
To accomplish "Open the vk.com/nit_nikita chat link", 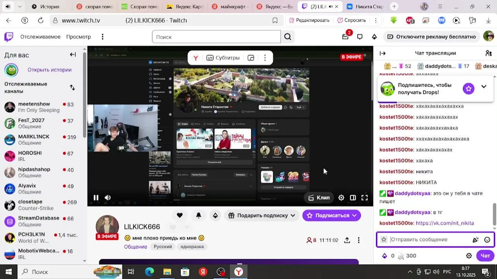I will pos(445,223).
